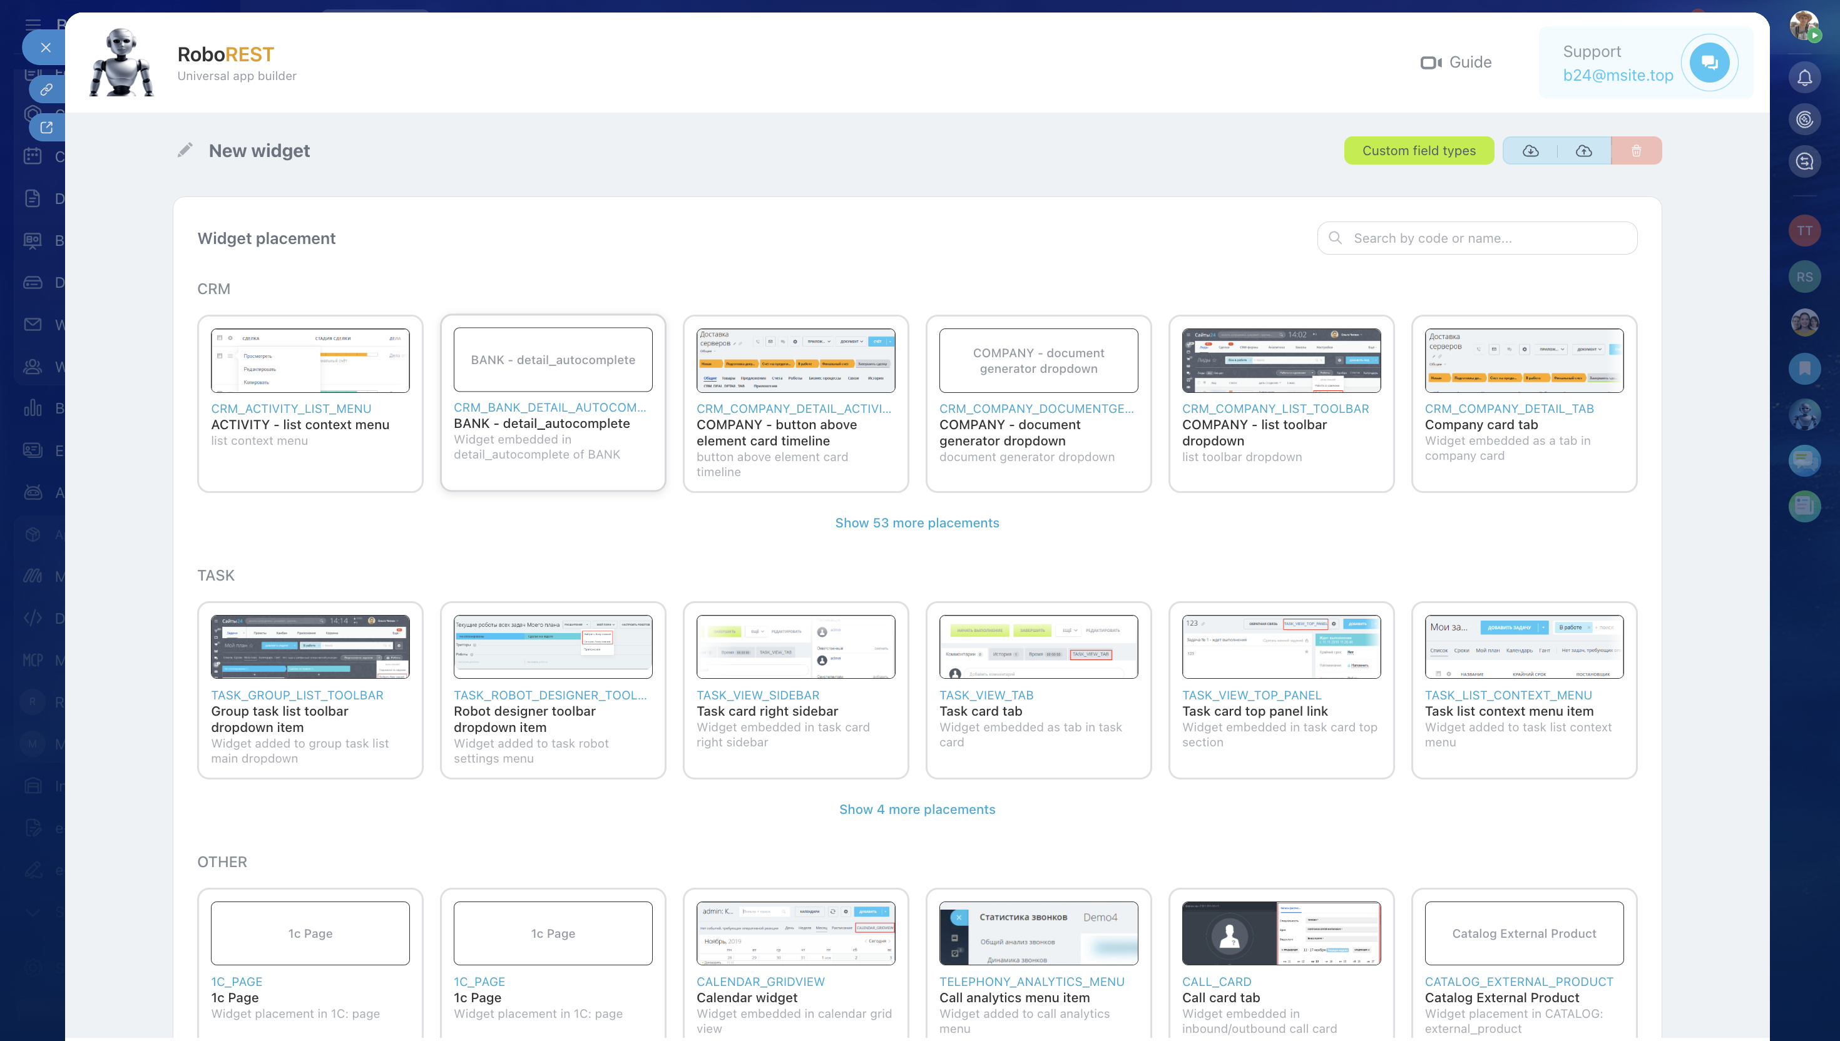Click the b24@msite.top support email link
This screenshot has width=1840, height=1041.
coord(1618,75)
